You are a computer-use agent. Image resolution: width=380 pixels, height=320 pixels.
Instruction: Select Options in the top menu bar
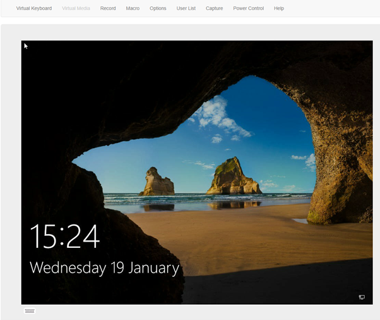158,8
